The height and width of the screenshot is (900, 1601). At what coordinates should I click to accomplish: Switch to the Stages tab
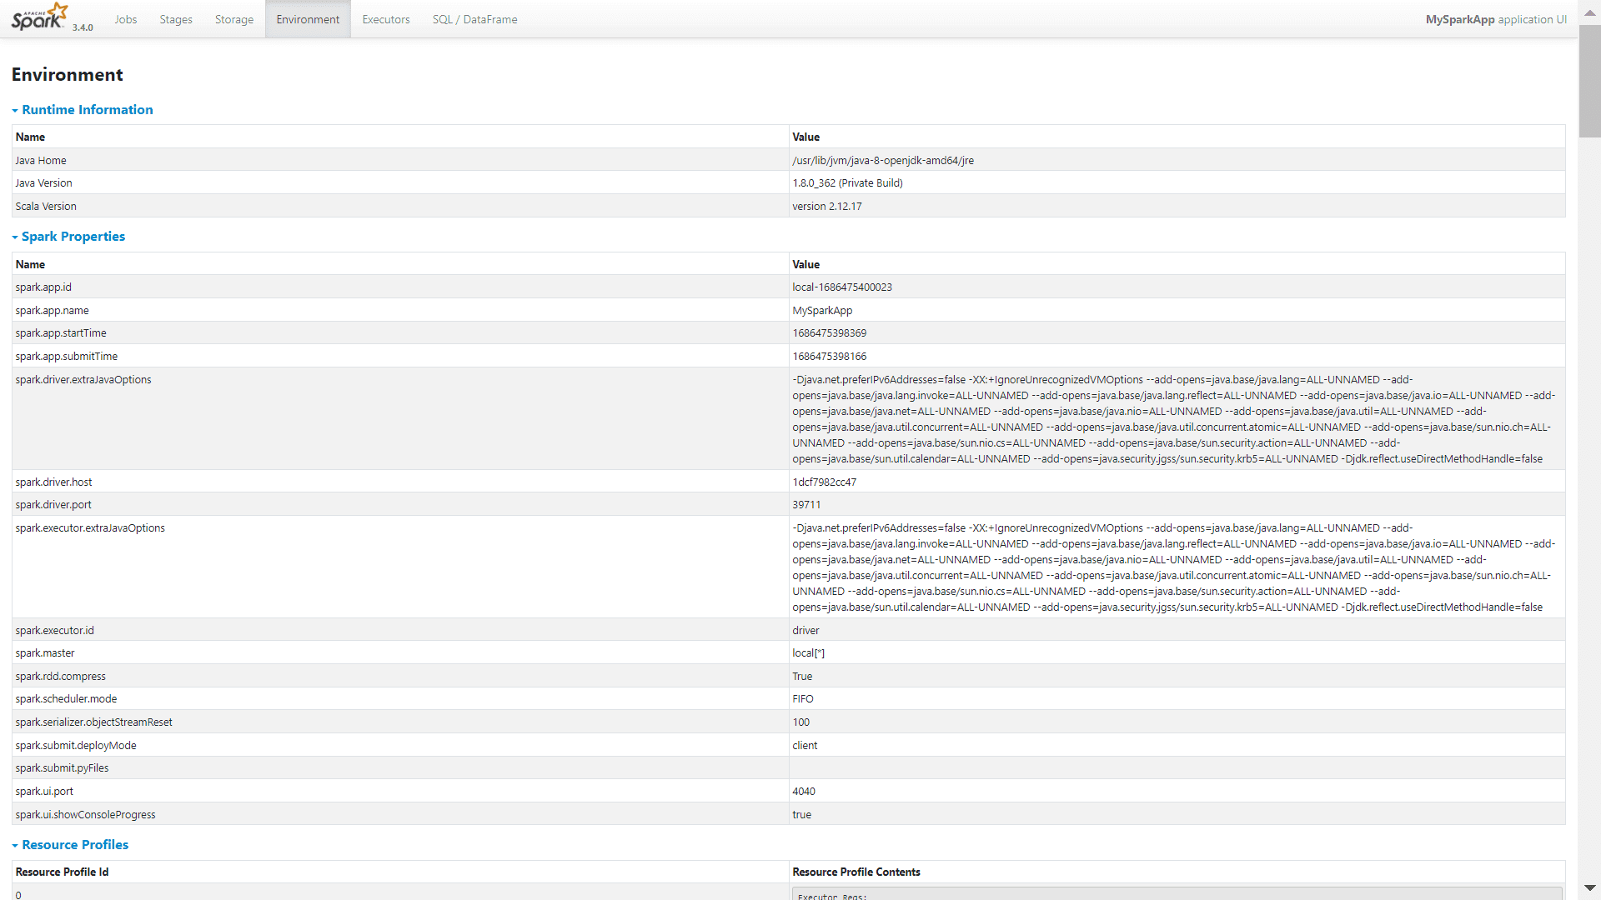tap(176, 19)
